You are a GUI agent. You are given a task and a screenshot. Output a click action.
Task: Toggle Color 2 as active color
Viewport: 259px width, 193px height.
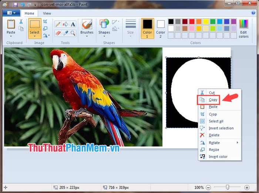(161, 28)
